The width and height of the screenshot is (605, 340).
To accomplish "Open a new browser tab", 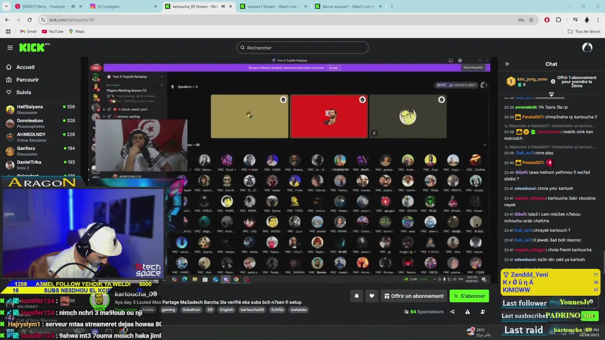I will (391, 7).
